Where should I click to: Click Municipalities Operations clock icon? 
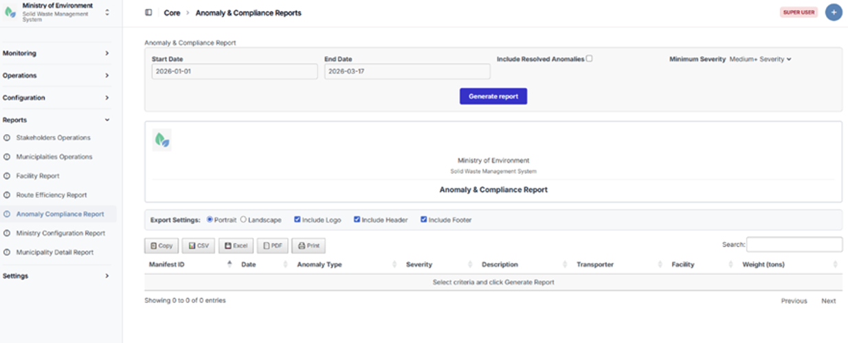click(8, 157)
